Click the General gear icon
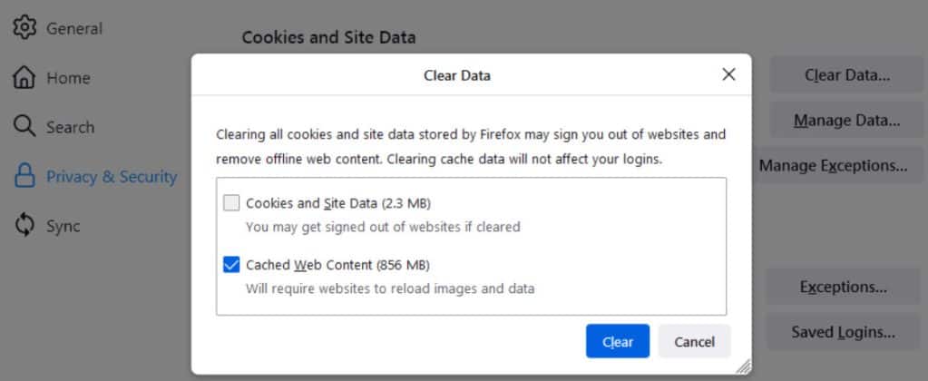Screen dimensions: 928x381 point(24,28)
